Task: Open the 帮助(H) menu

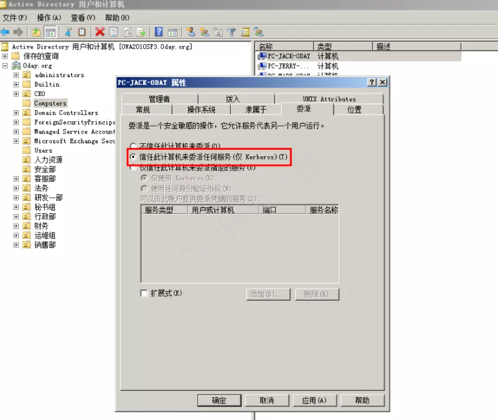Action: [117, 17]
